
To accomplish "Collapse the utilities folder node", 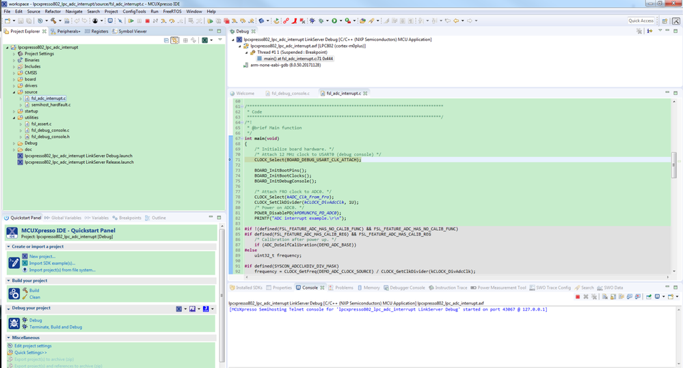I will [14, 117].
